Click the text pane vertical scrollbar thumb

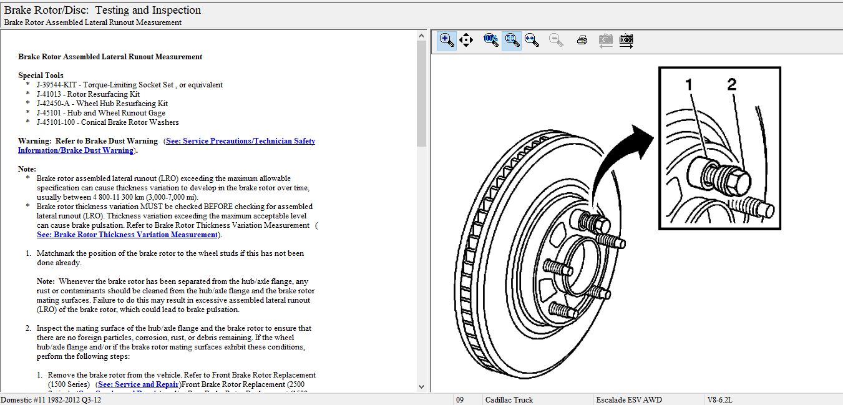(x=421, y=94)
